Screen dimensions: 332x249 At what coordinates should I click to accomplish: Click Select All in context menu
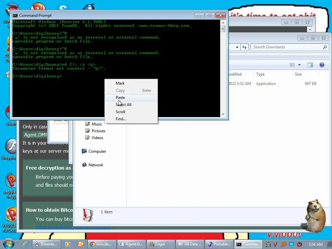pyautogui.click(x=131, y=105)
